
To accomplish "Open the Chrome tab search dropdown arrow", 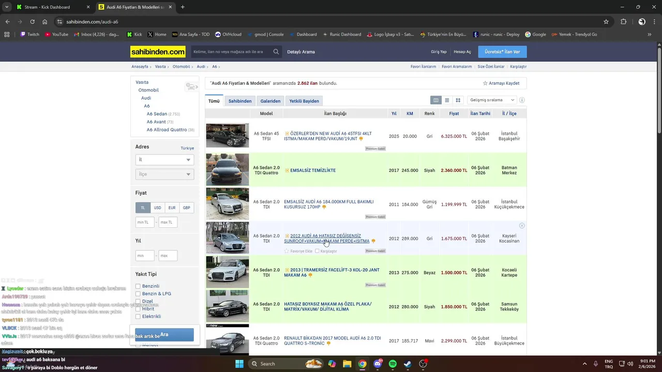I will click(x=7, y=7).
